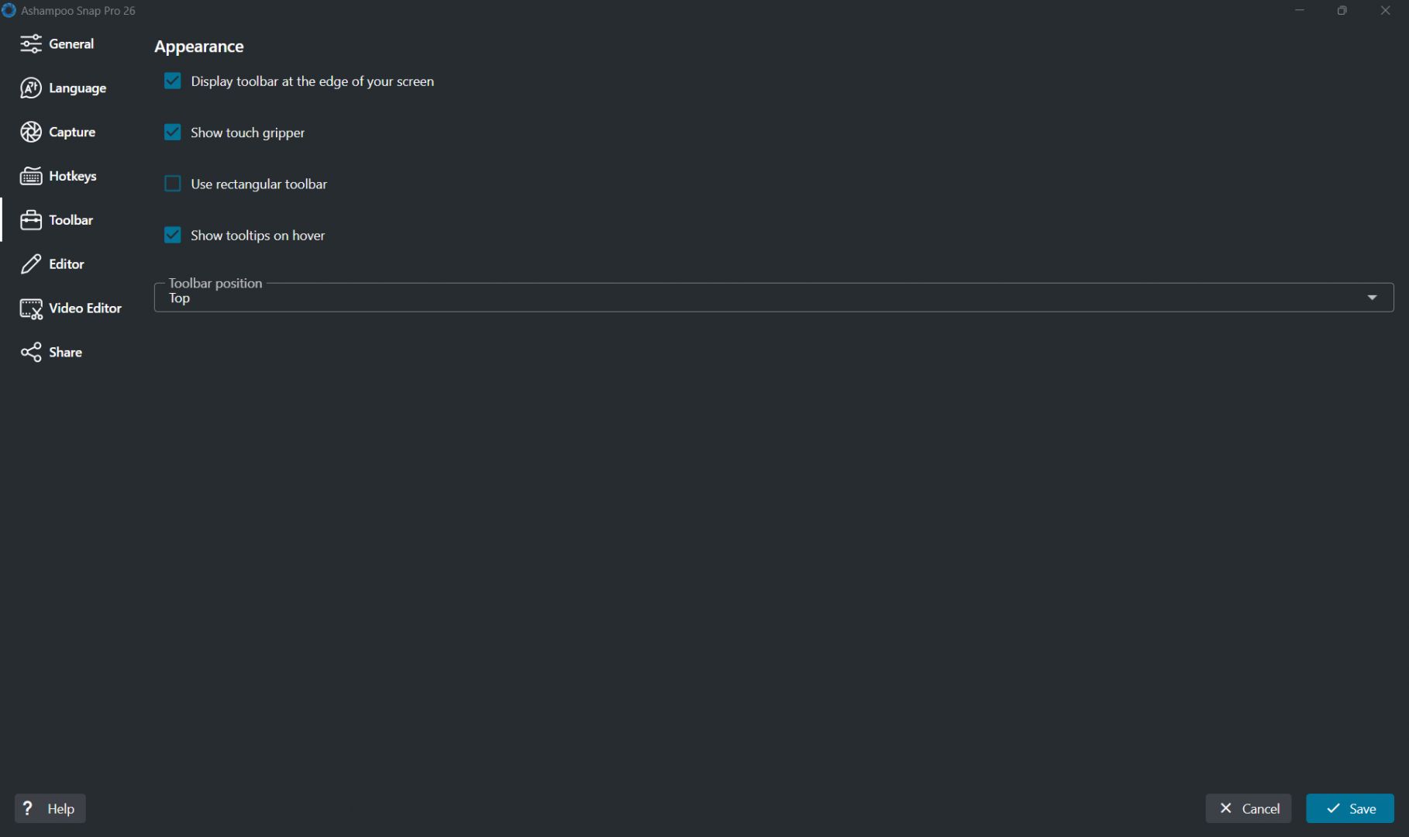The height and width of the screenshot is (837, 1409).
Task: Click the Ashampoo Snap logo in the title bar
Action: [x=9, y=11]
